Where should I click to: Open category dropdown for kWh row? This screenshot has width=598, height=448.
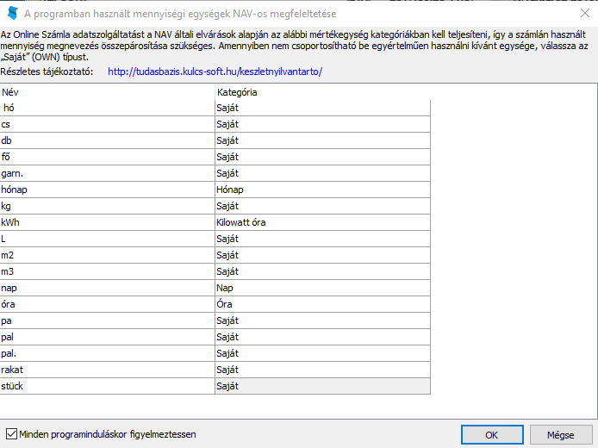coord(321,222)
